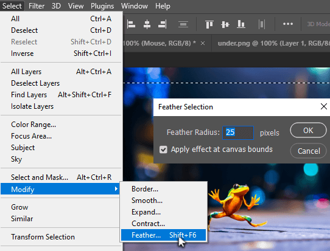Image resolution: width=330 pixels, height=251 pixels.
Task: Switch to the under.png document tab
Action: tap(273, 43)
